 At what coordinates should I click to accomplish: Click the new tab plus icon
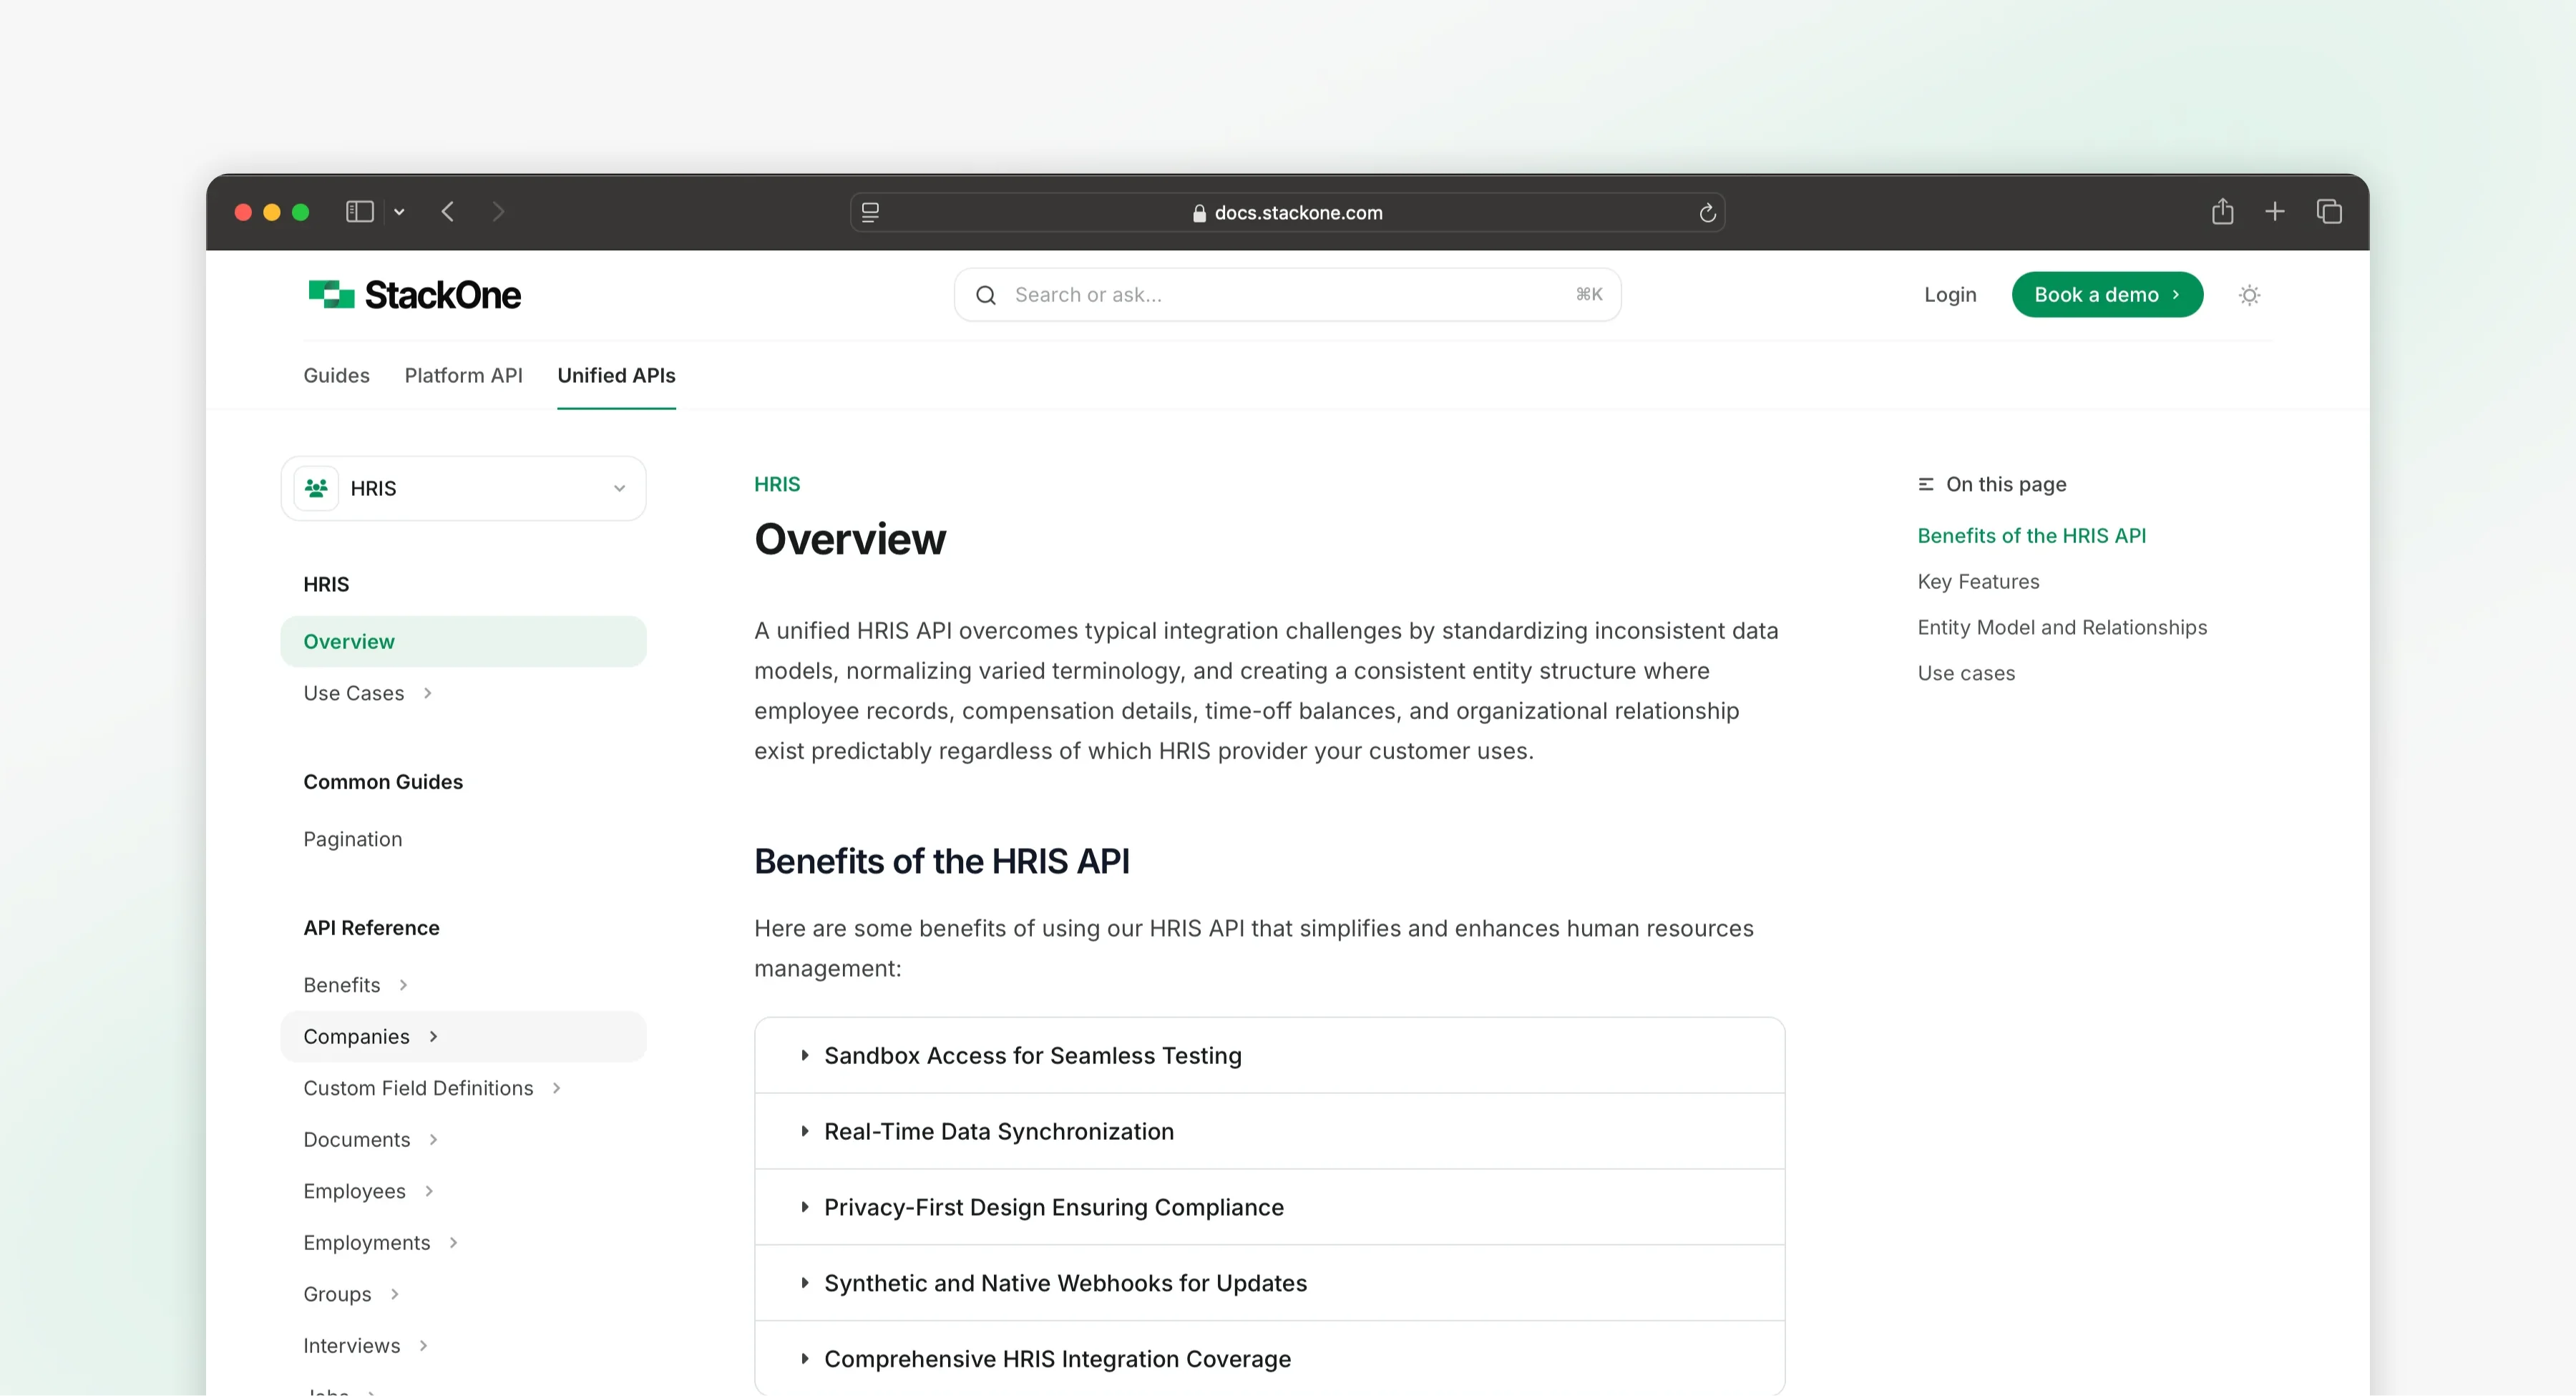[2275, 211]
